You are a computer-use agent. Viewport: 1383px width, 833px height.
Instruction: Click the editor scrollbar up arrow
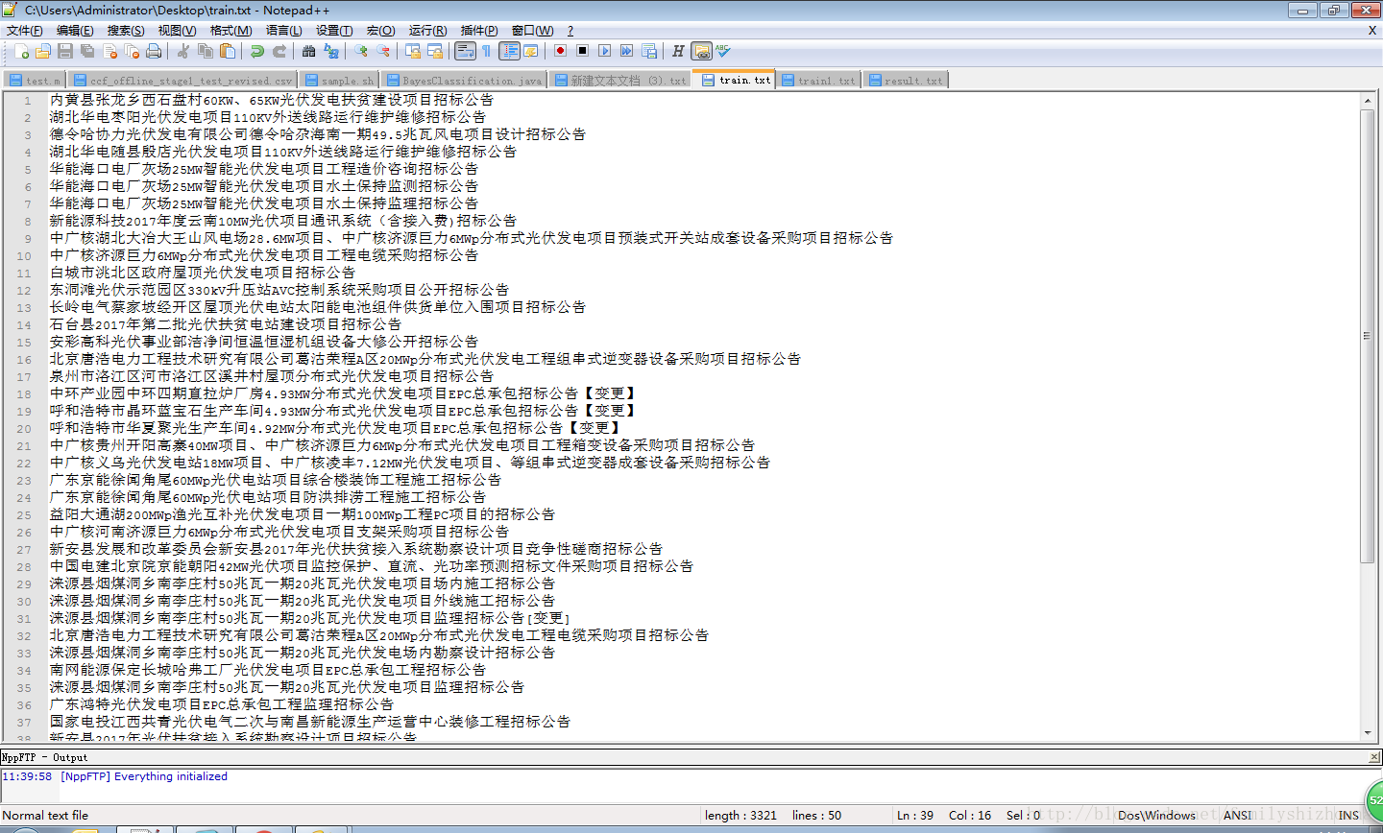tap(1367, 101)
